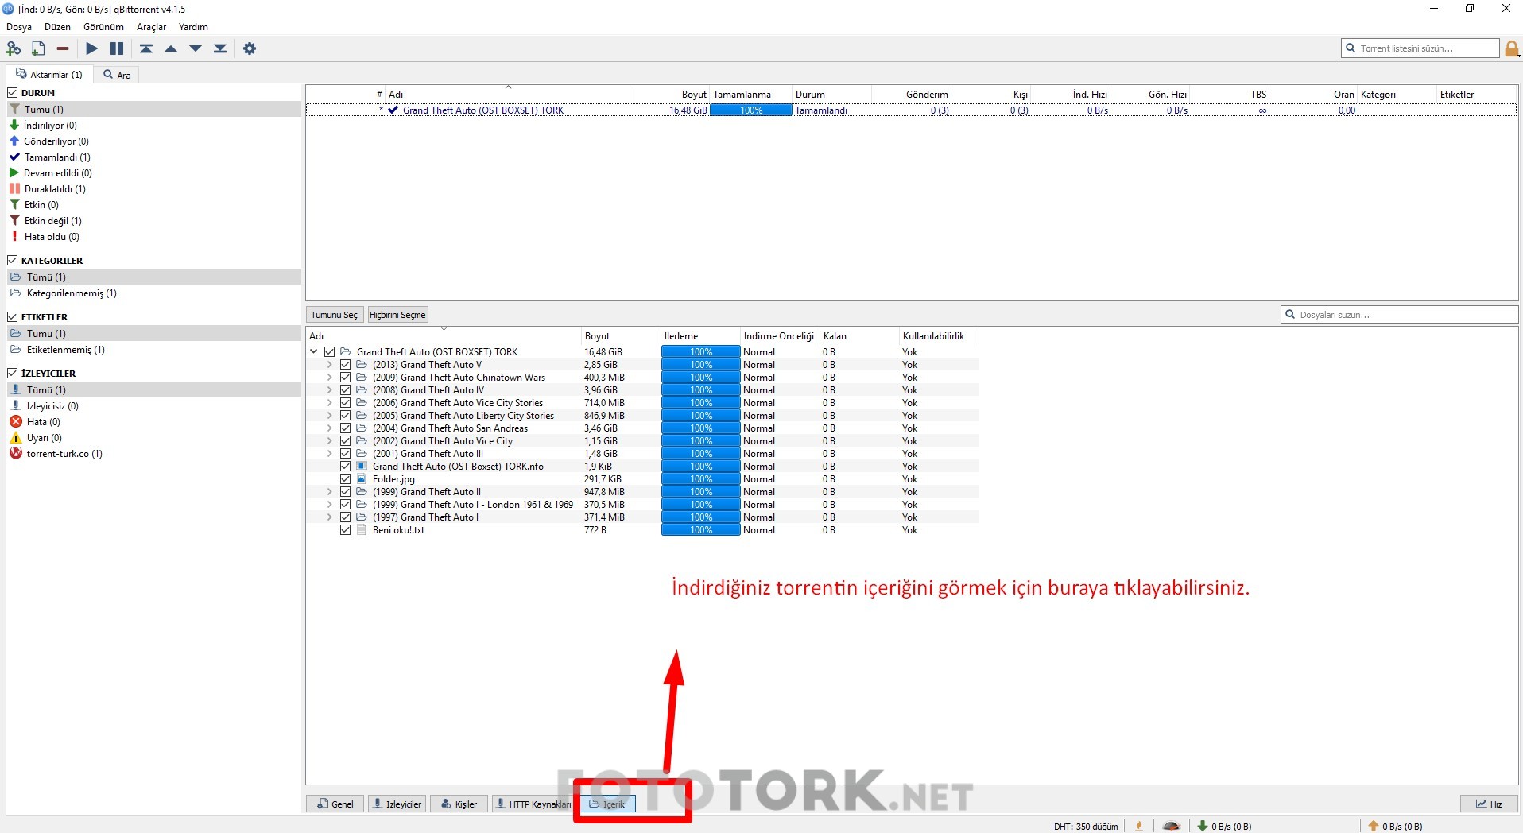Resume torrents with the play icon
Screen dimensions: 1523x833
pos(92,48)
